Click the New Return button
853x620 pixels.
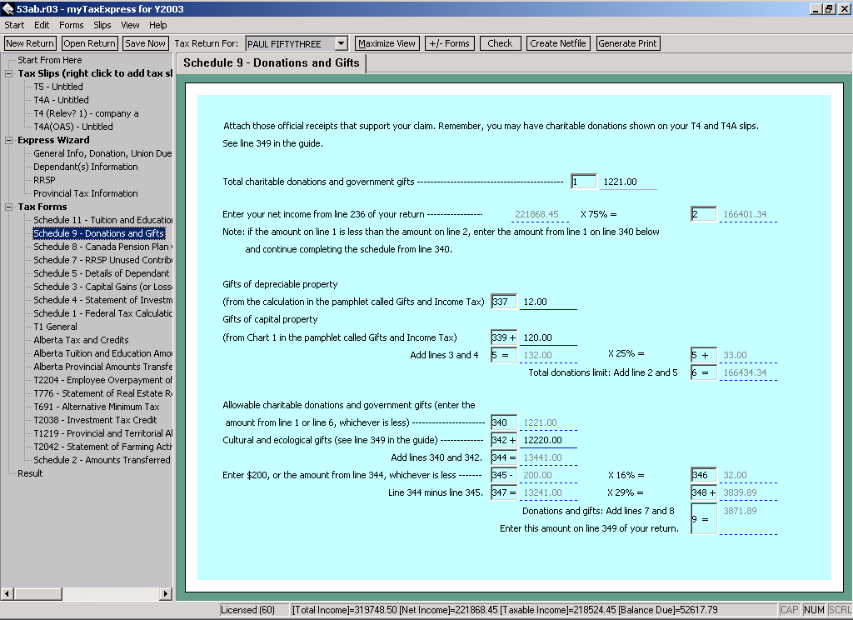30,43
